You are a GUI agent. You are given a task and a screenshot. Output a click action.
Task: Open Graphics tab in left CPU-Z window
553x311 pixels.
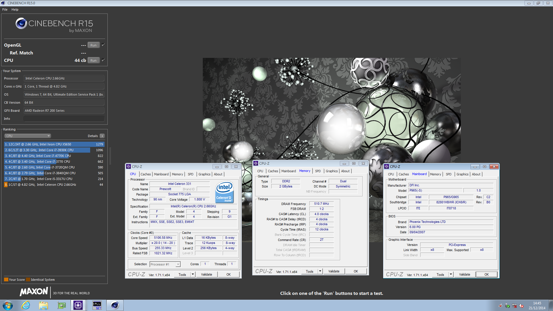204,174
